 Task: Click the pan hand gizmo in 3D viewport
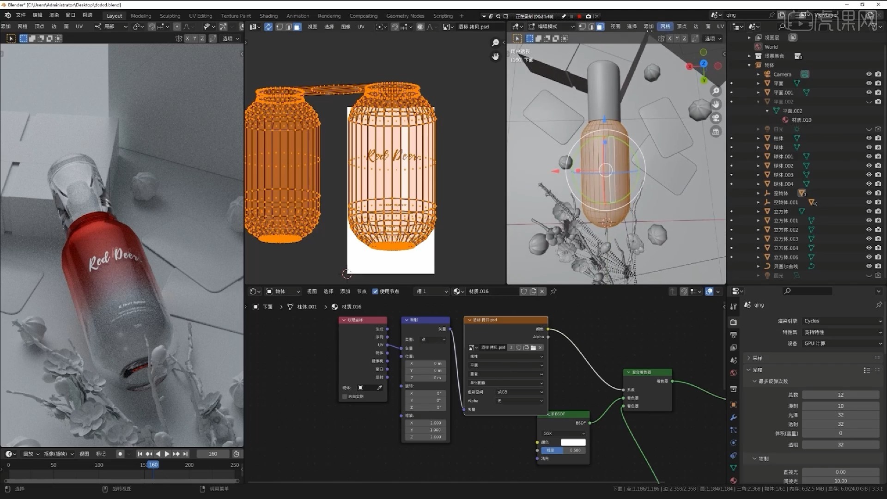(x=716, y=104)
